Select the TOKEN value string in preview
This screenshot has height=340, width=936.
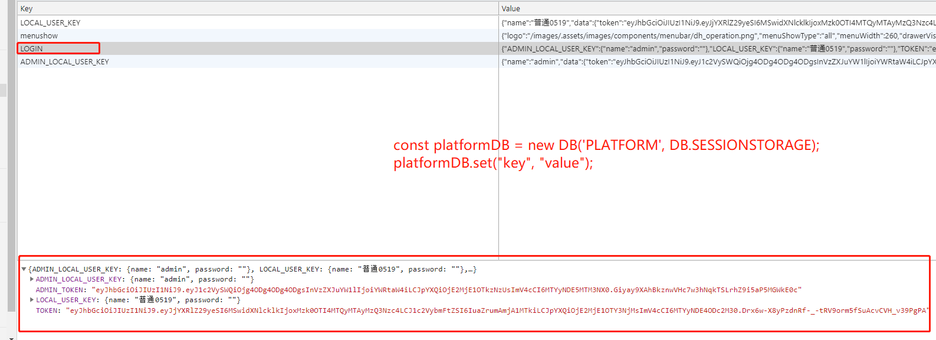coord(498,310)
